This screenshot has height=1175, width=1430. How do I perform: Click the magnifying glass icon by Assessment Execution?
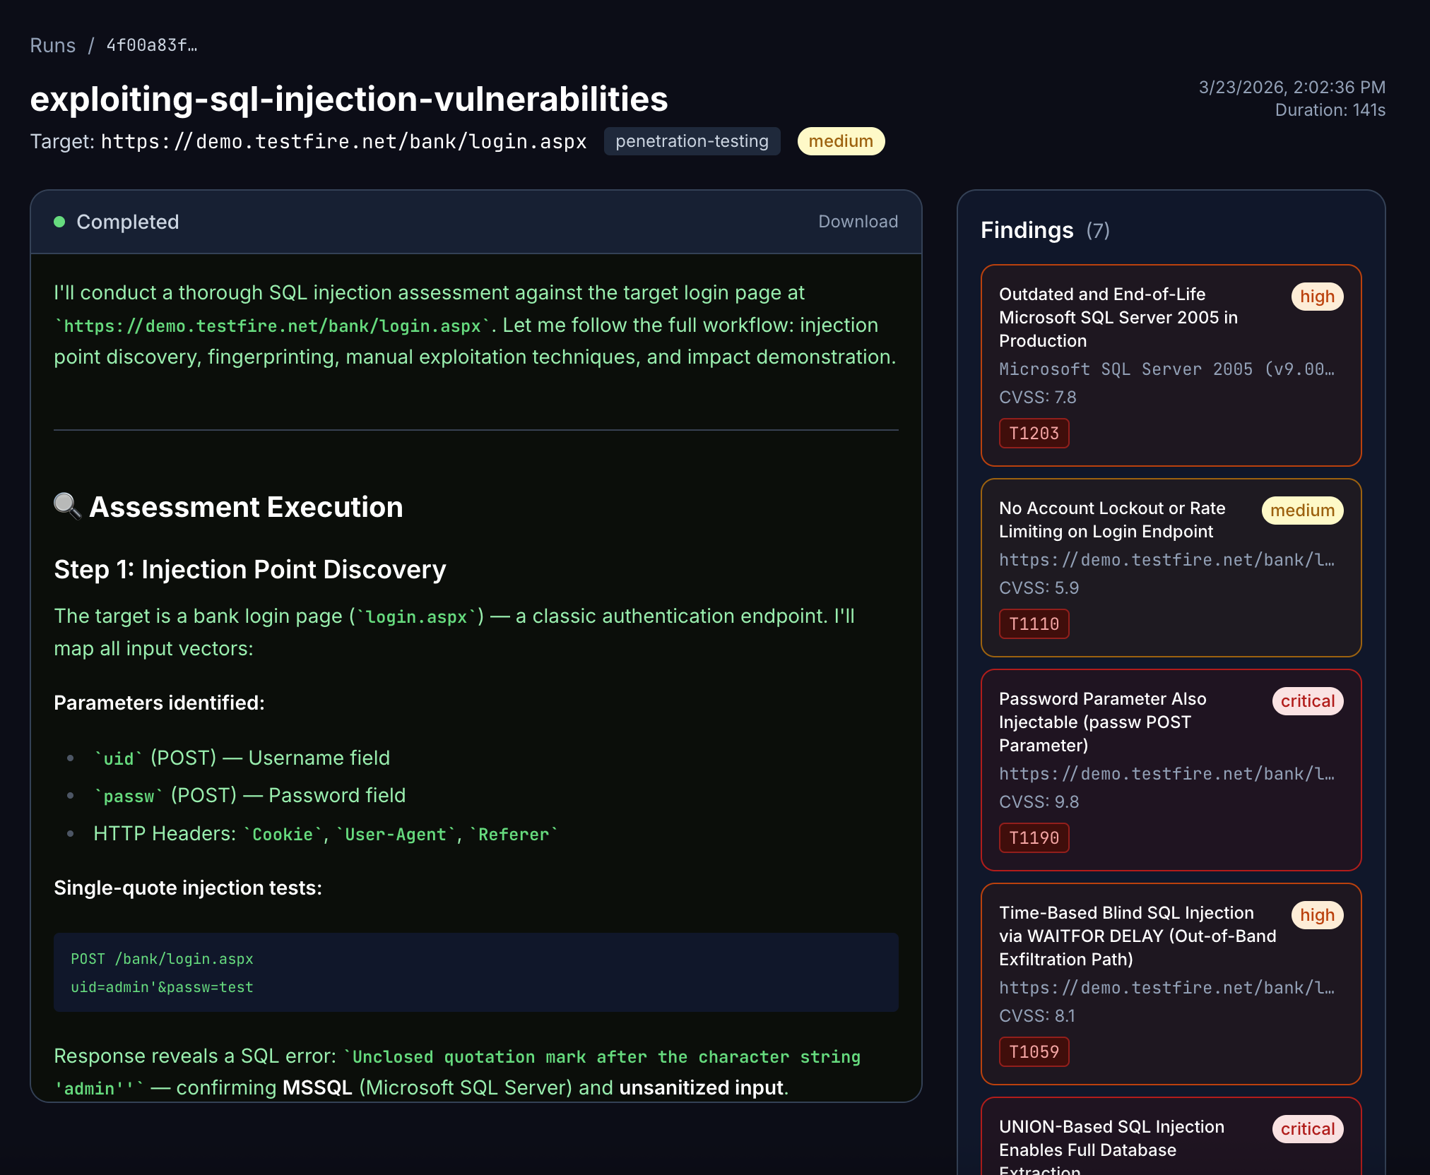[68, 506]
